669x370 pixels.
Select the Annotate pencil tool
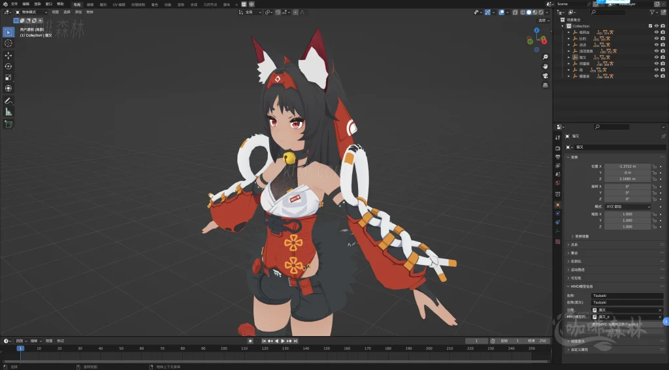click(x=8, y=100)
